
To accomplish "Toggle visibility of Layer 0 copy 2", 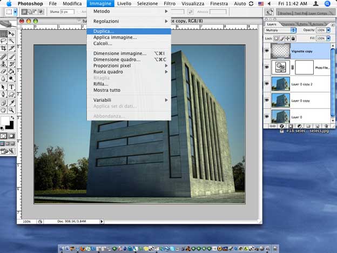I will [267, 84].
